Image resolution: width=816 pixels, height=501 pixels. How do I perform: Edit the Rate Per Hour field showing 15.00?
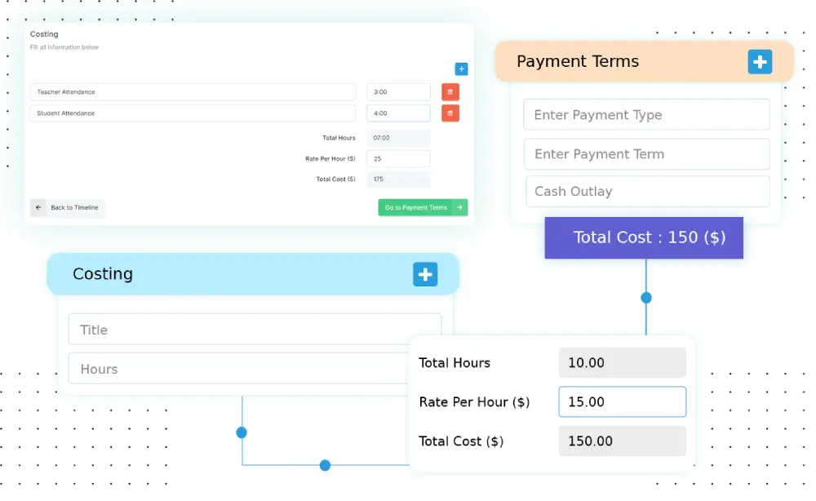click(622, 402)
